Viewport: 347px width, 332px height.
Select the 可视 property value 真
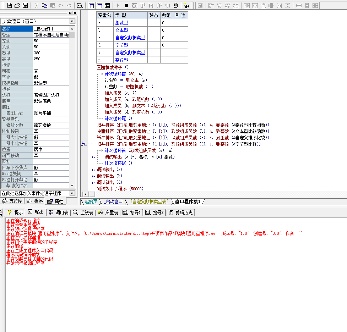(x=51, y=71)
